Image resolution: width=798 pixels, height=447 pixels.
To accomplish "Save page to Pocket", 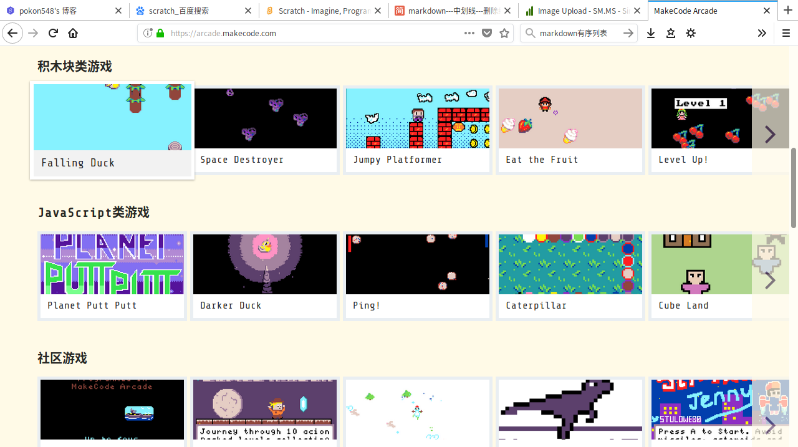I will (x=487, y=33).
